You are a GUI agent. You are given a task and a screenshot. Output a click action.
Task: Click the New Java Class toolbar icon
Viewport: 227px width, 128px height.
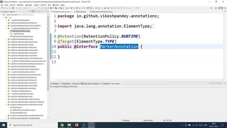pos(71,8)
